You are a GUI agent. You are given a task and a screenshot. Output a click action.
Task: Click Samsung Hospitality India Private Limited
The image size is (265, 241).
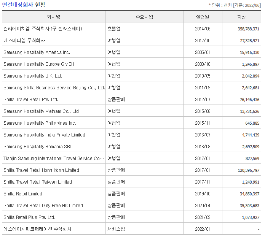coord(44,135)
